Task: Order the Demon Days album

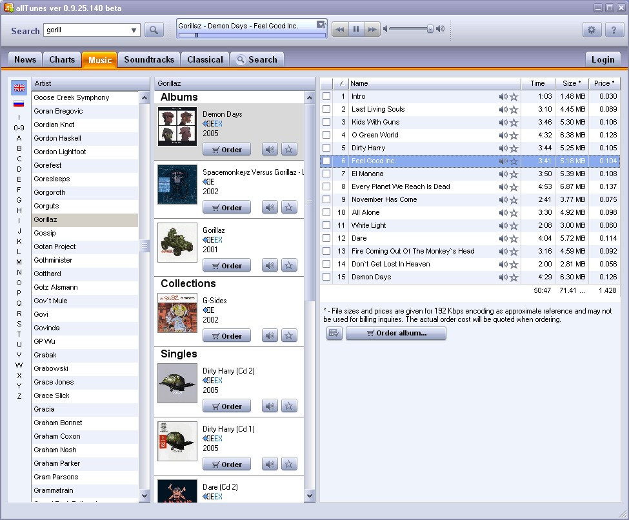Action: (226, 149)
